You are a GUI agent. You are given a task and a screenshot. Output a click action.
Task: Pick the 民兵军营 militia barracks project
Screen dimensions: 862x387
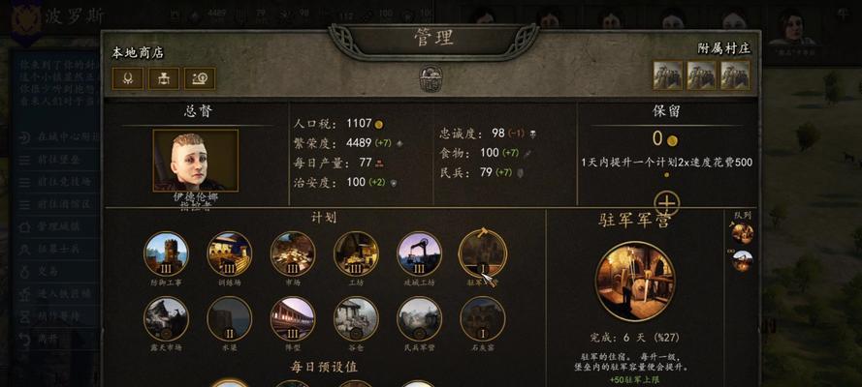tap(420, 318)
